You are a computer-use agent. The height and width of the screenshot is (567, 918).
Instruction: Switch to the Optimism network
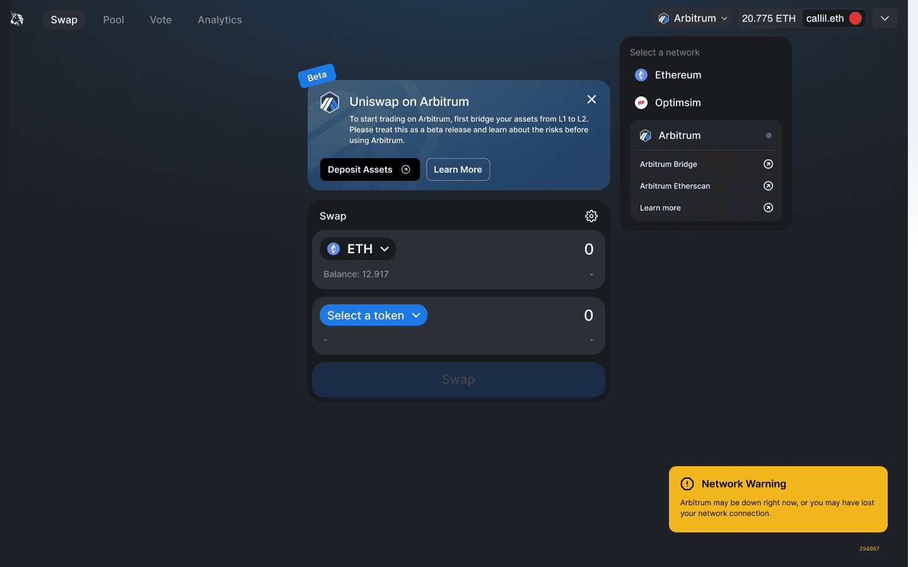coord(677,103)
